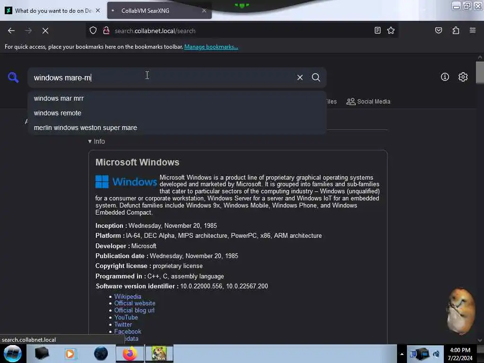Go back using the browser back arrow

click(x=11, y=31)
